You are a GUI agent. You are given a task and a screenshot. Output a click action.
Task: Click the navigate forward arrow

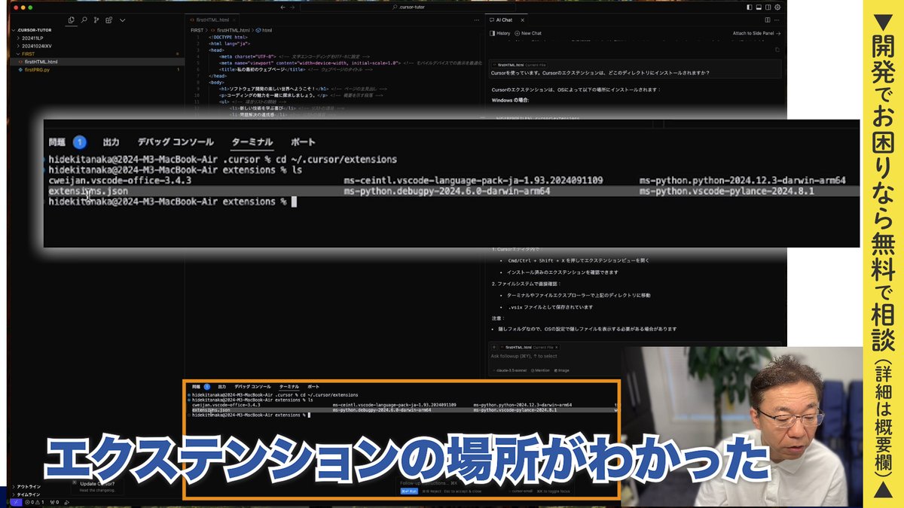293,7
